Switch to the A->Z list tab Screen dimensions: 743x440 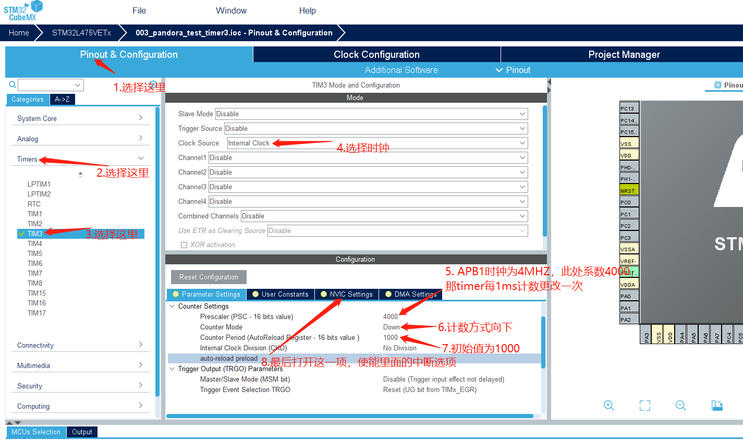(x=62, y=99)
